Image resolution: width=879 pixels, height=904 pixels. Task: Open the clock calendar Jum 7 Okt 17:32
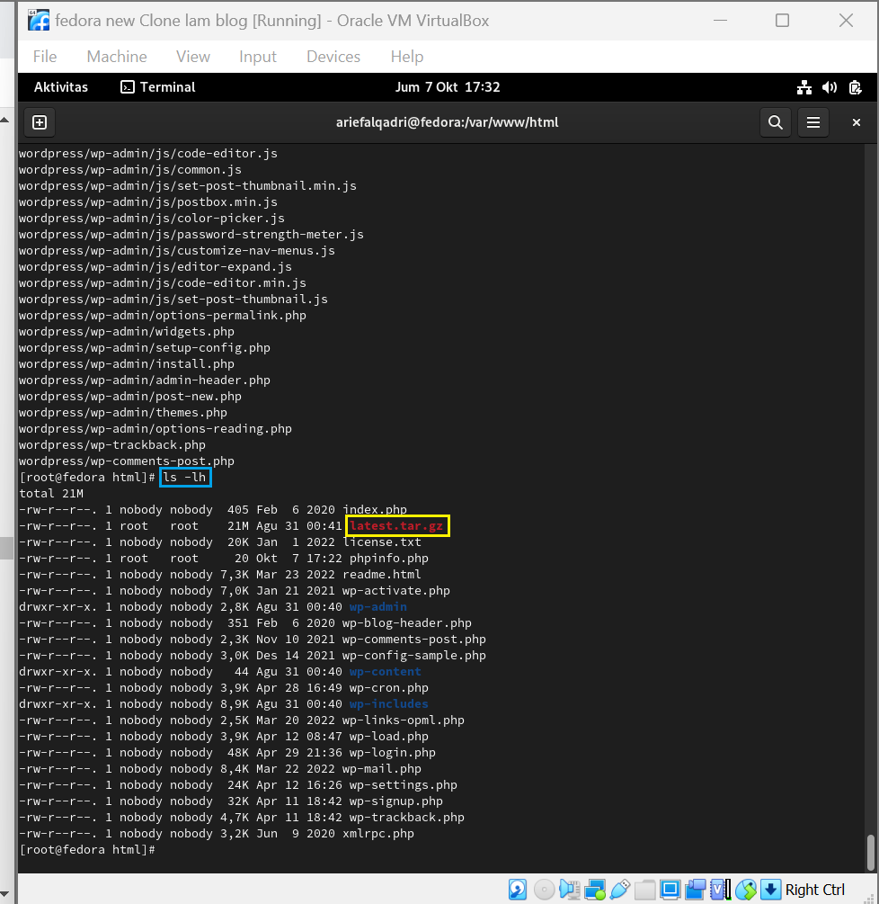click(x=448, y=87)
